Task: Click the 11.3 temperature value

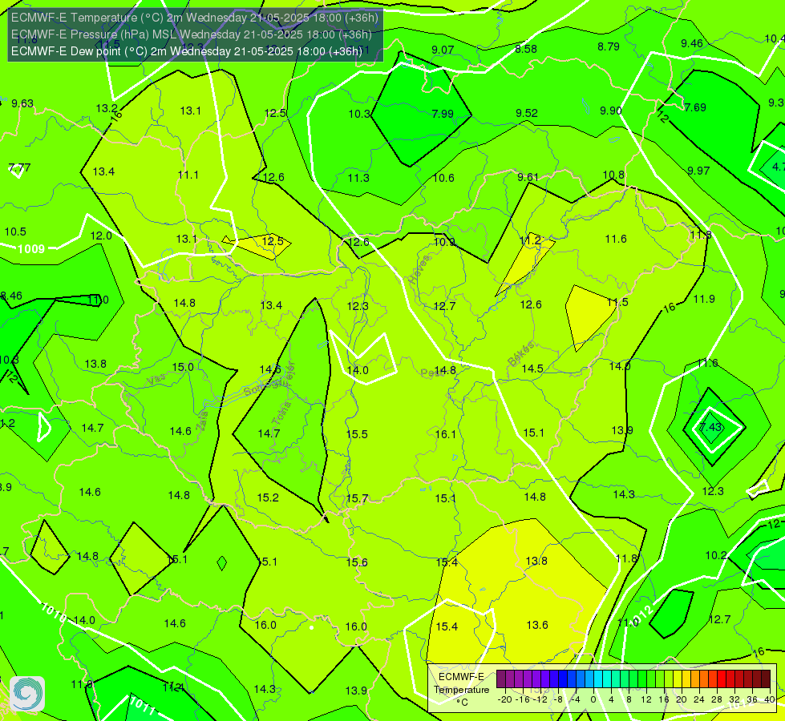Action: [x=358, y=178]
